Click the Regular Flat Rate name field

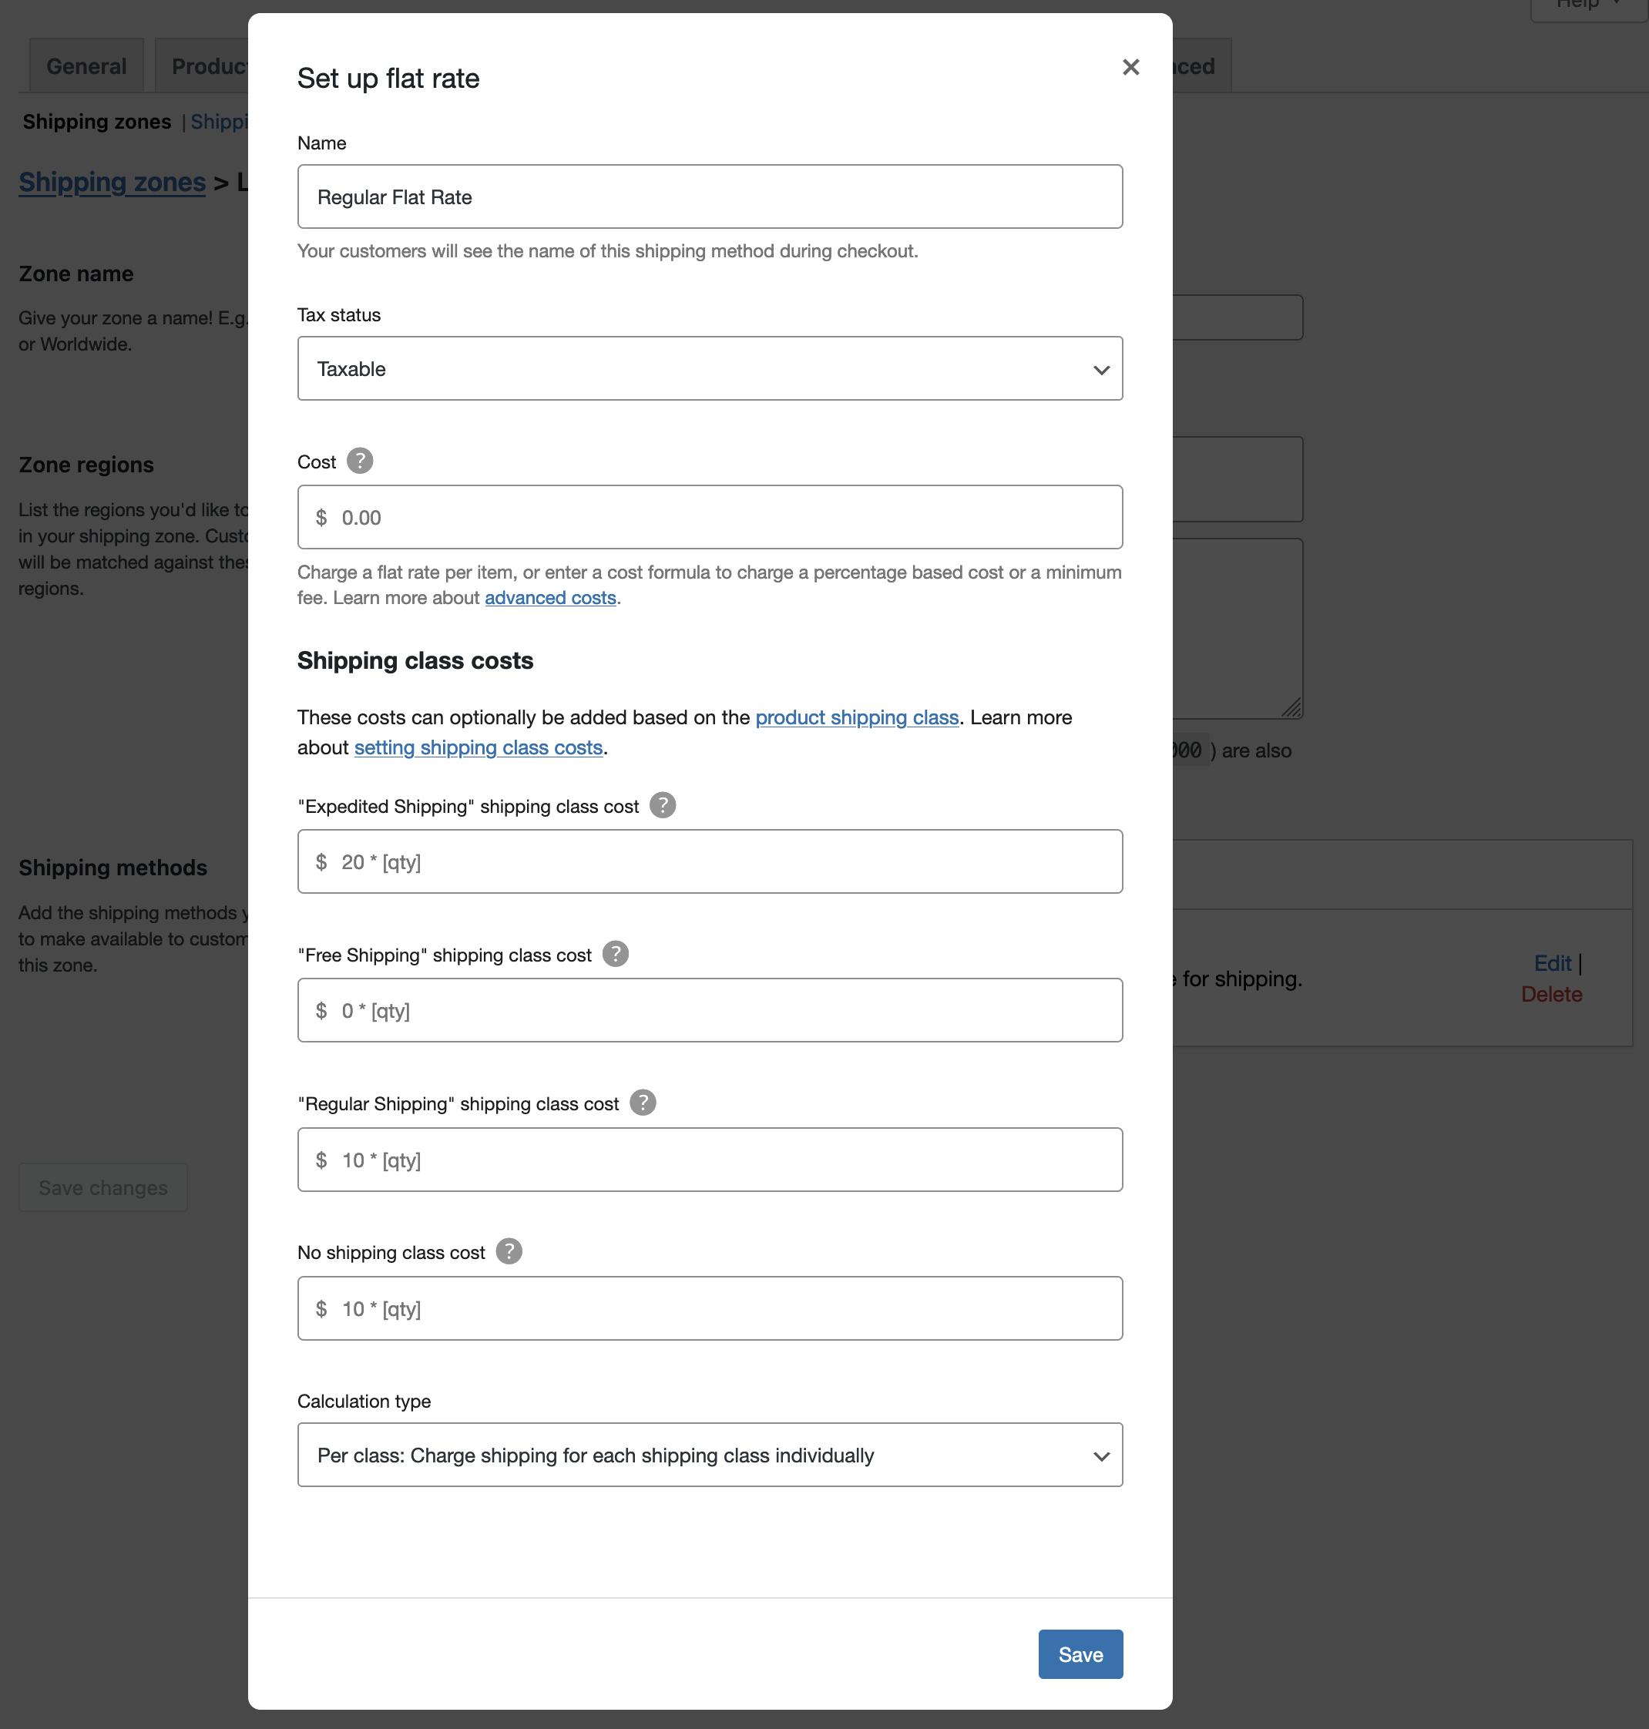pyautogui.click(x=708, y=196)
